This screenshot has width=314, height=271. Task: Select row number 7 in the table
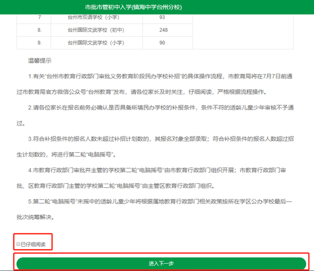point(40,17)
